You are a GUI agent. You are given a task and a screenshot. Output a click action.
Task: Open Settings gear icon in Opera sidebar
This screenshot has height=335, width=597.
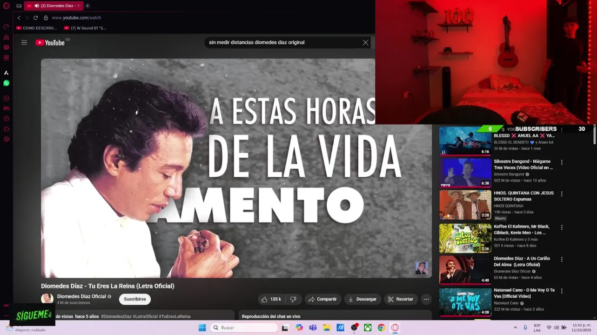tap(6, 139)
